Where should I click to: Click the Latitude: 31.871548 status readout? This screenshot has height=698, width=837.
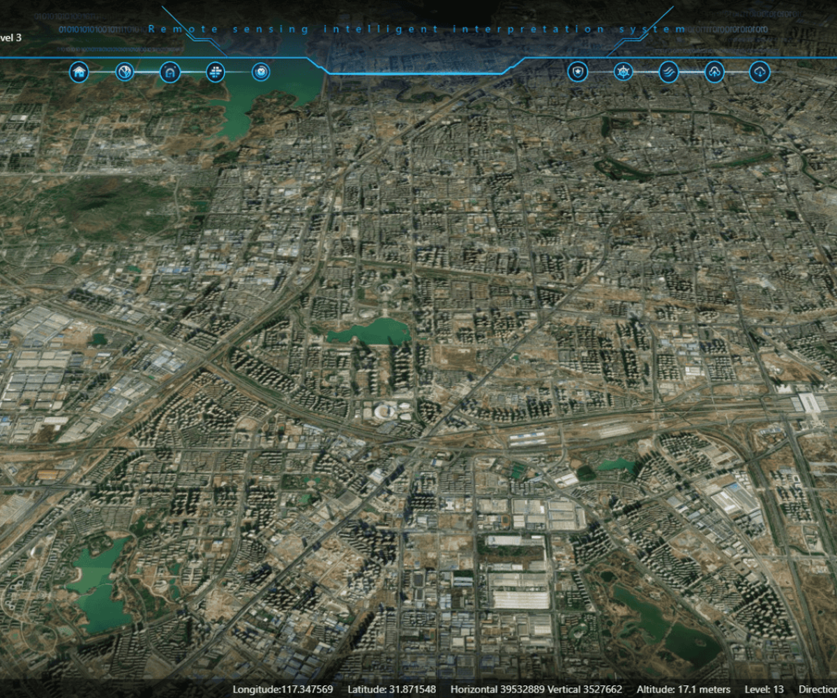click(392, 690)
